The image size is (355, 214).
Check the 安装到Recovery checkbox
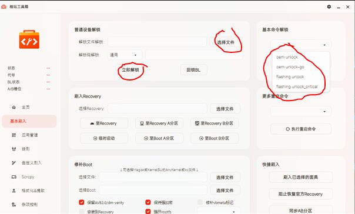pos(82,212)
